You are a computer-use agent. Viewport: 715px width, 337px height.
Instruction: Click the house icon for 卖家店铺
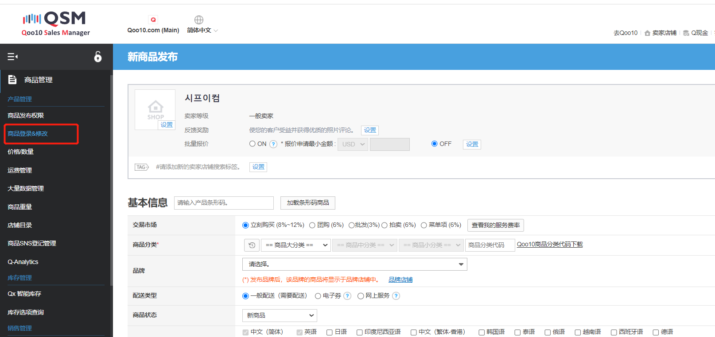click(647, 33)
